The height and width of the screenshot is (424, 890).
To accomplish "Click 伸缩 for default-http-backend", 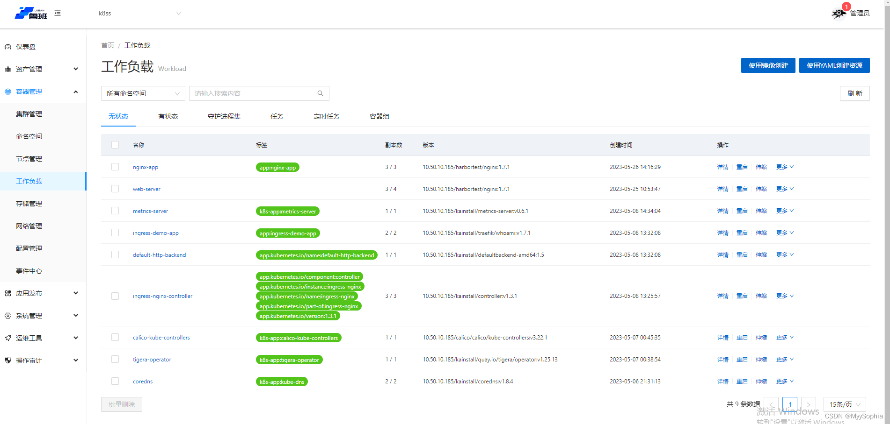I will click(x=761, y=255).
